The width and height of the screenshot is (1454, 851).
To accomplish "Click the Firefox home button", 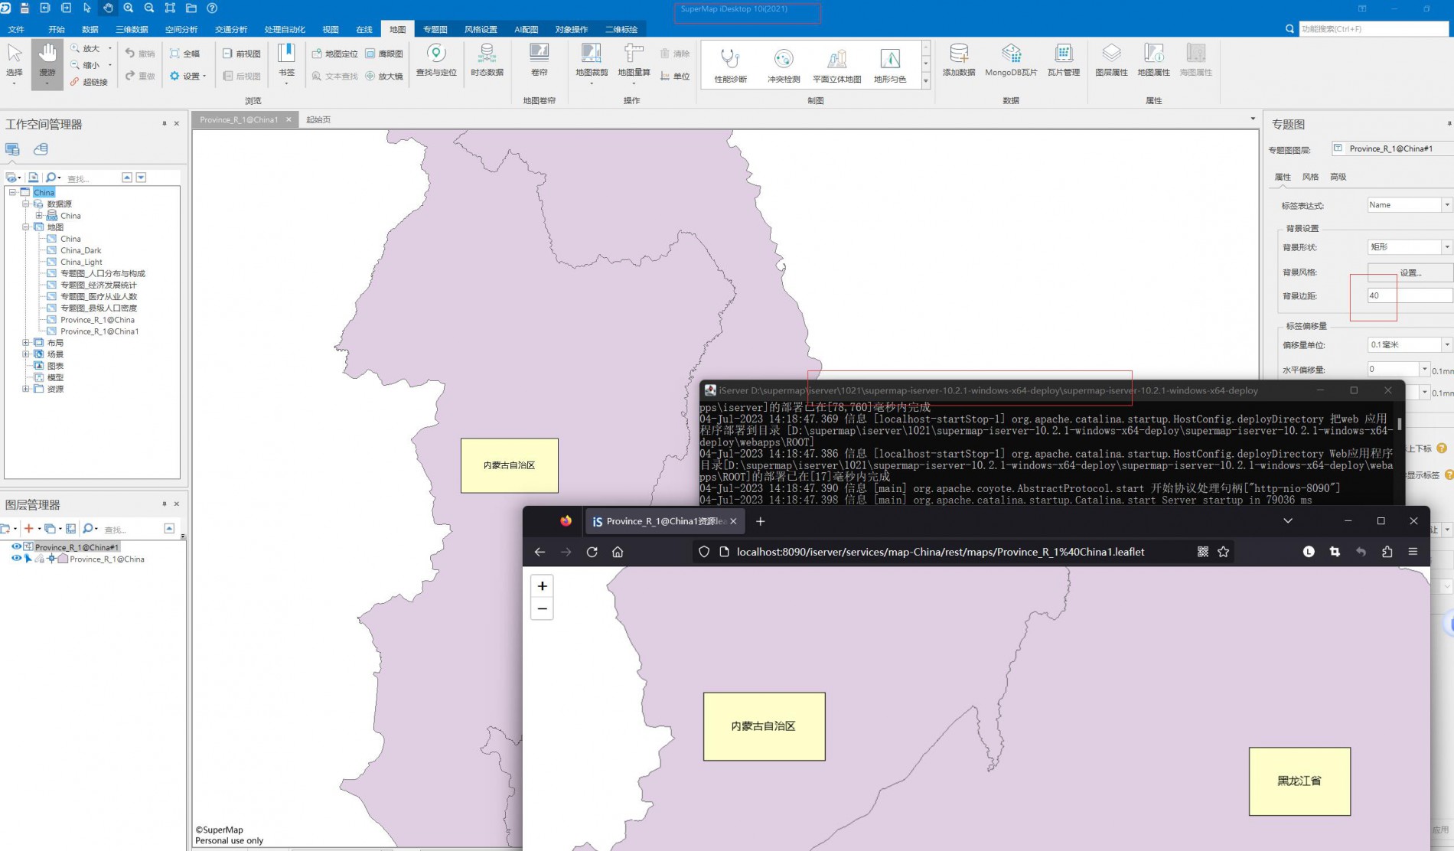I will coord(618,552).
